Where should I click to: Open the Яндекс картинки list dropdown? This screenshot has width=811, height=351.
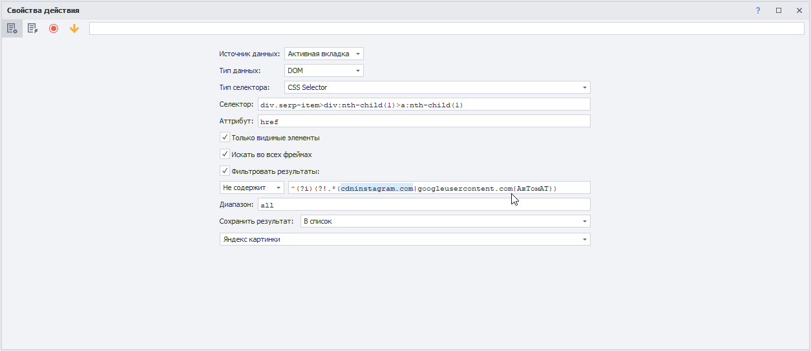click(x=405, y=239)
